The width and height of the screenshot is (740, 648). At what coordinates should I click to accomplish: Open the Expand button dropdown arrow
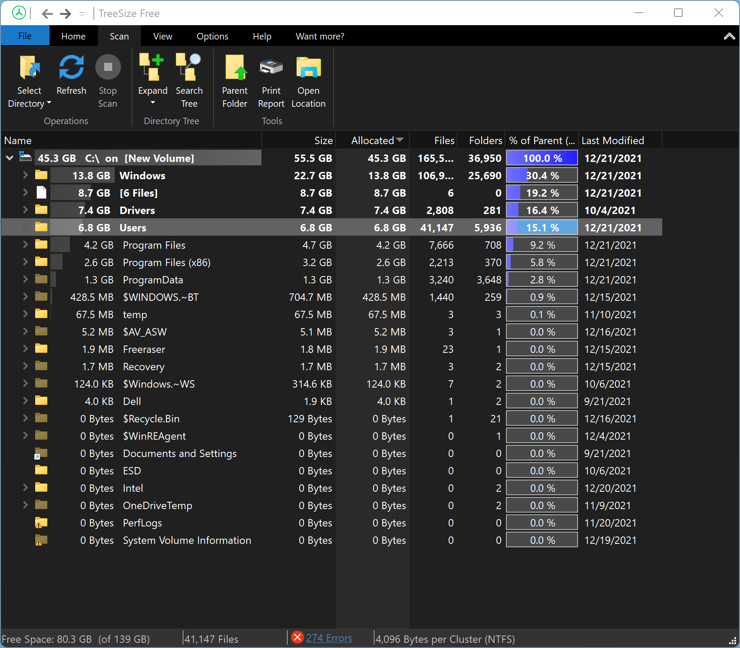click(152, 103)
